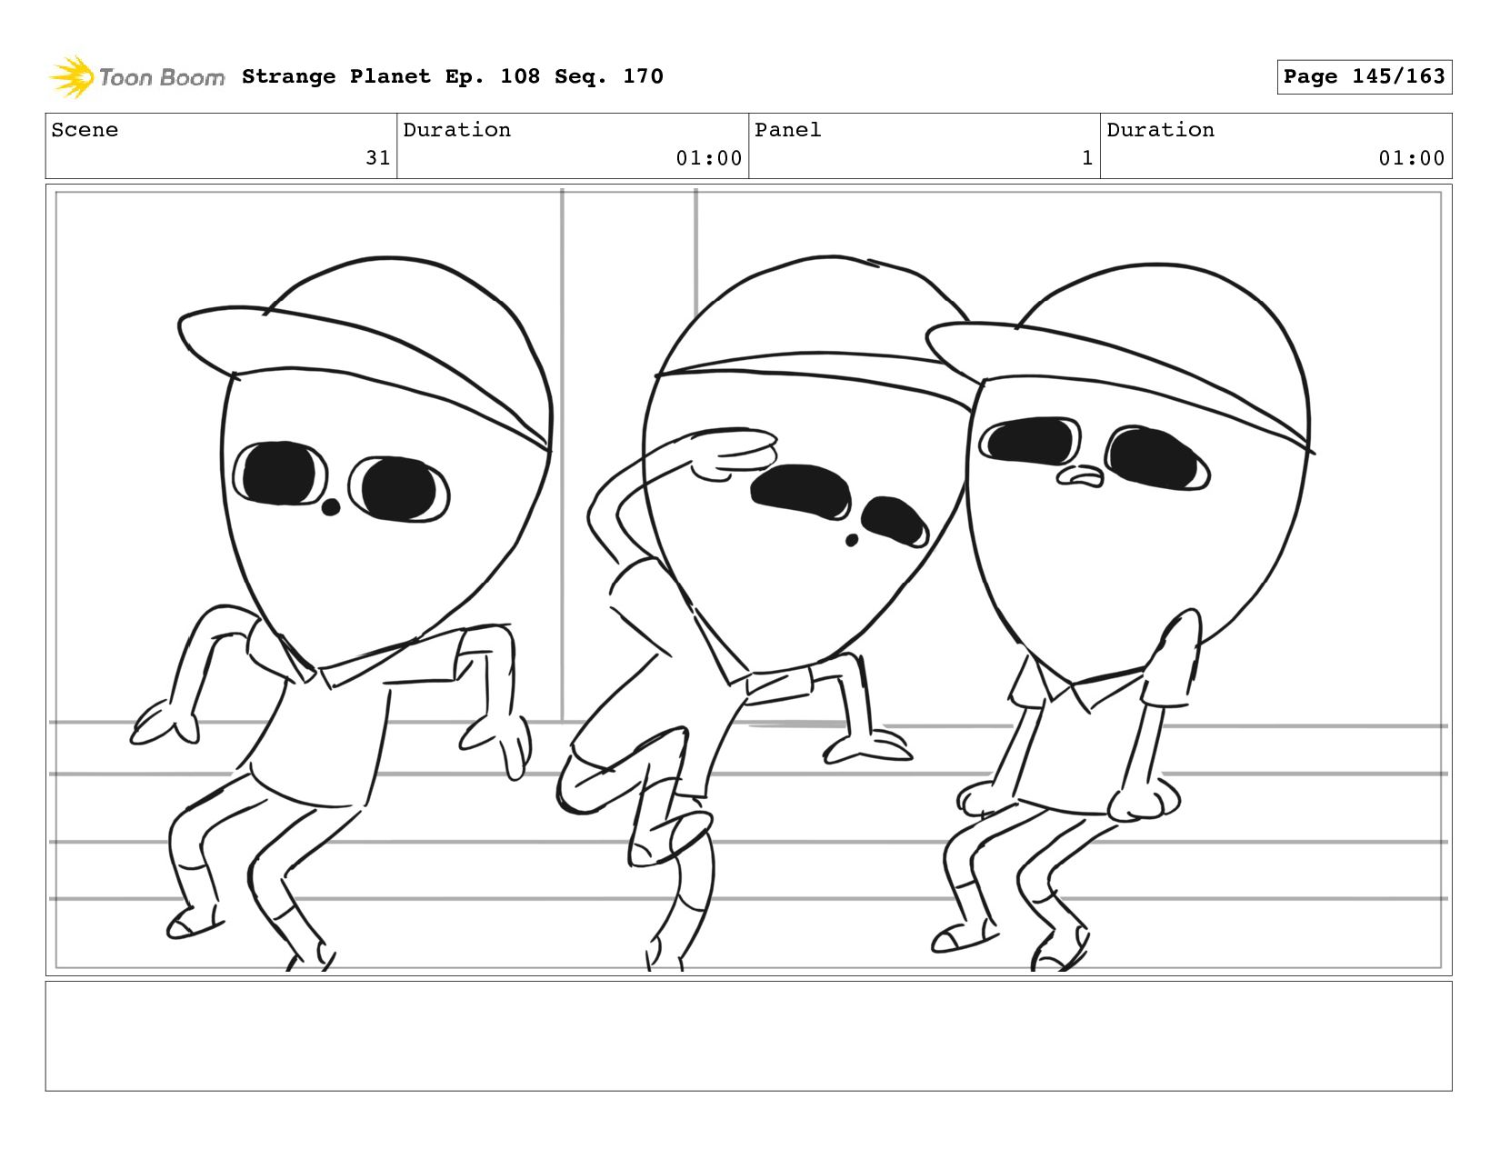Select the scene number "31"
The width and height of the screenshot is (1500, 1159).
(x=378, y=158)
